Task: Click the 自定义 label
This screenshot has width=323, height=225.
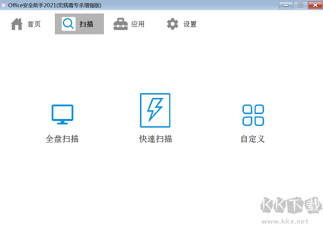Action: pos(252,139)
